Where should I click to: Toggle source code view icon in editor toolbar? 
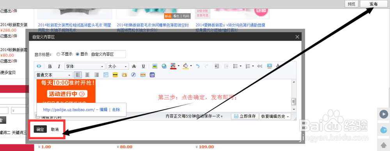click(x=39, y=66)
